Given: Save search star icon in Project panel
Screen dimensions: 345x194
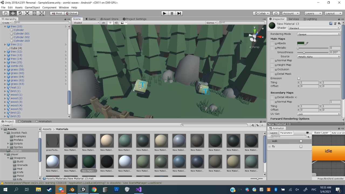Looking at the screenshot, I should click(x=262, y=125).
